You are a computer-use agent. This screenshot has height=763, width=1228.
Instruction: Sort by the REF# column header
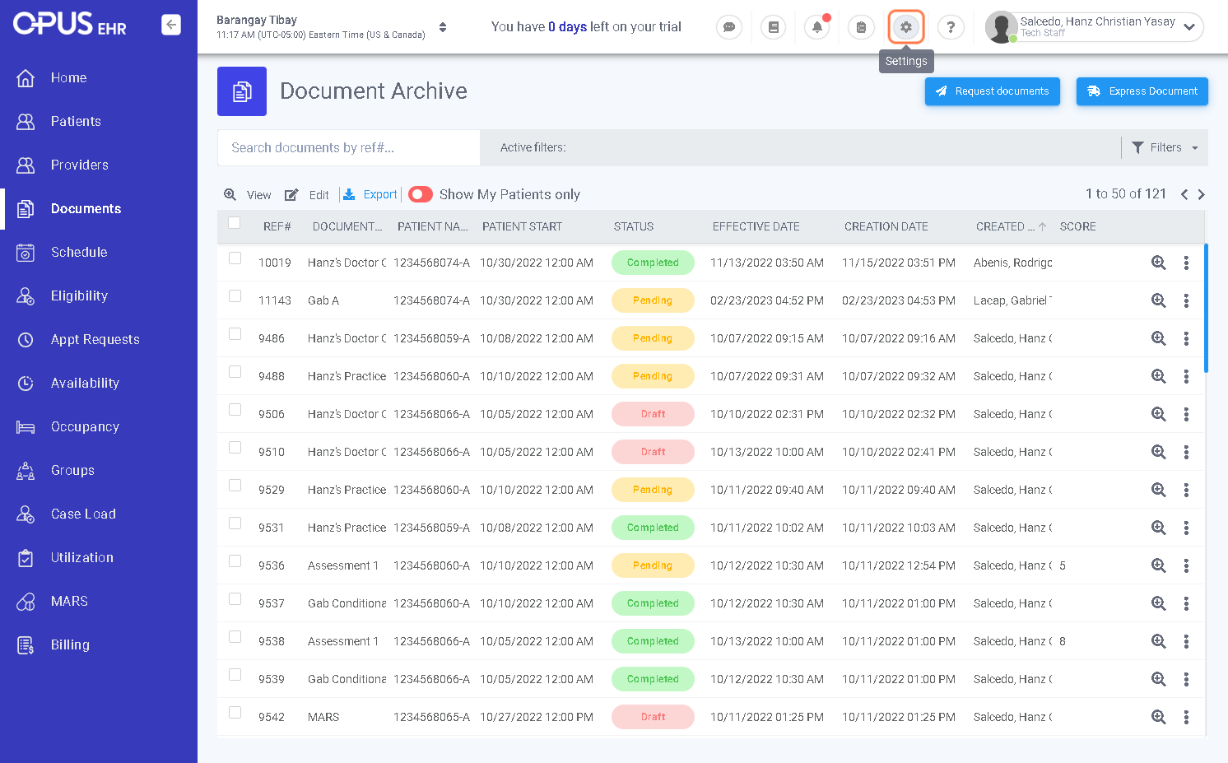click(277, 226)
